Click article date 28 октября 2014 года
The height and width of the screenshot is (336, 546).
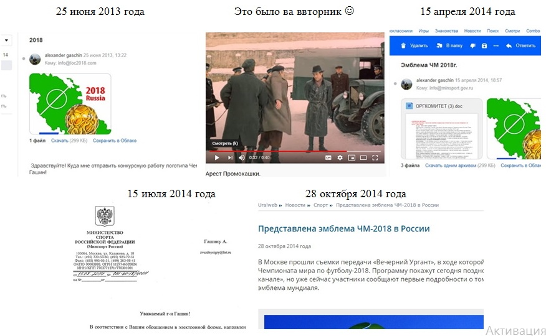point(284,246)
